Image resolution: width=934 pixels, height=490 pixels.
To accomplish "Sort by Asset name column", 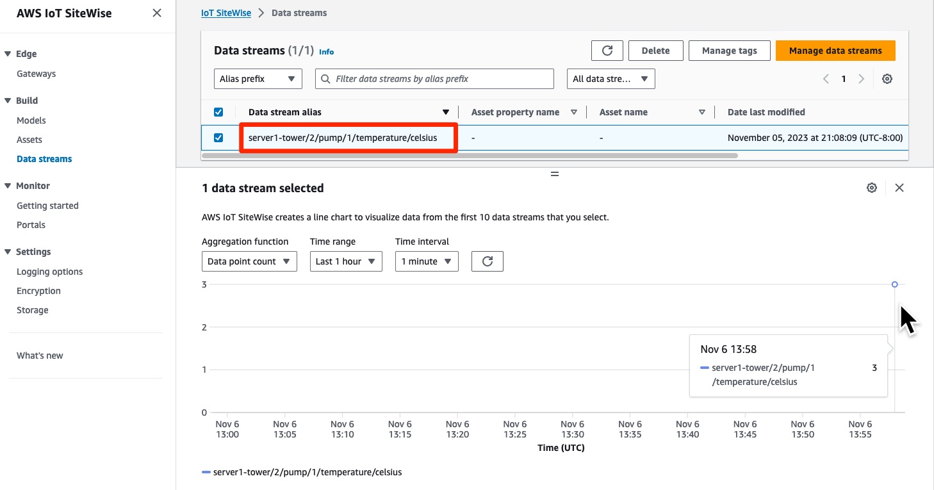I will pyautogui.click(x=702, y=112).
